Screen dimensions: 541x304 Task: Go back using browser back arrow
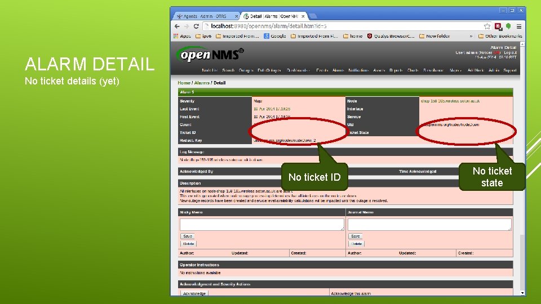point(177,26)
